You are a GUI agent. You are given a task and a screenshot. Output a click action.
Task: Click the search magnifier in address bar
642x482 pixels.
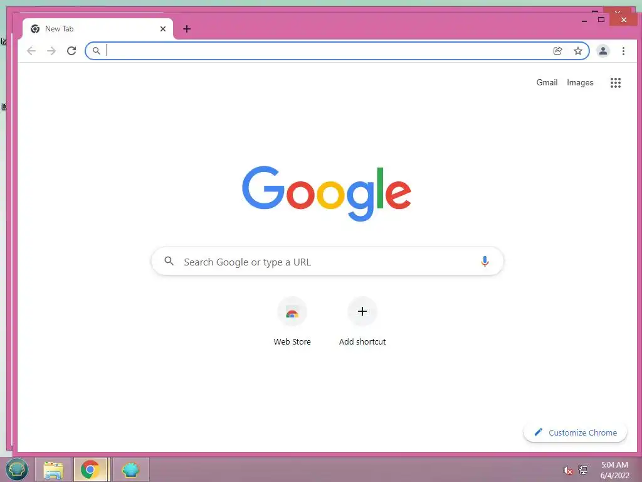coord(96,51)
